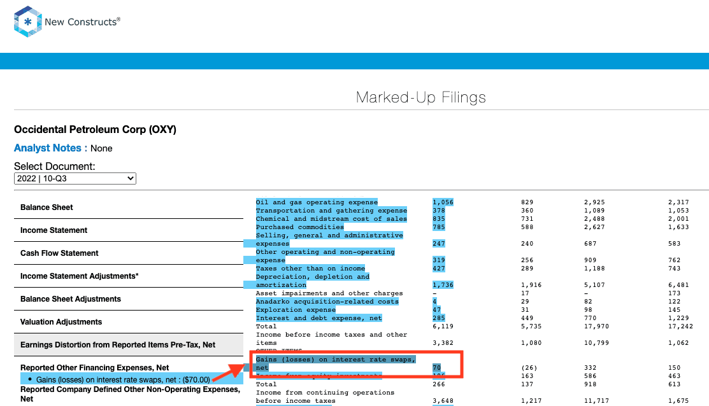Click highlighted value 785
The height and width of the screenshot is (406, 709).
[439, 227]
